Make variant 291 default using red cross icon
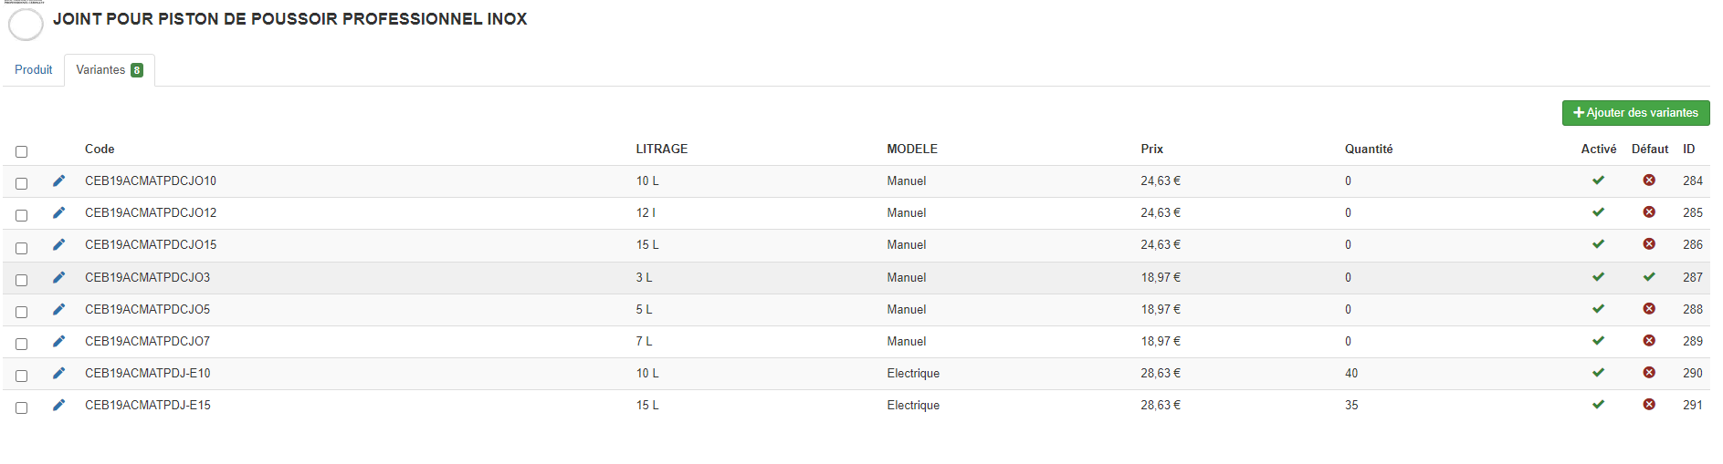1723x464 pixels. click(x=1649, y=405)
